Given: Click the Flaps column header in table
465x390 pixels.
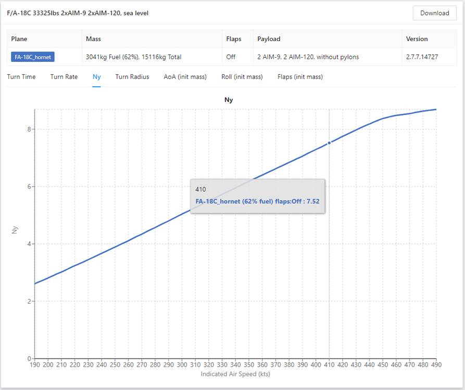Looking at the screenshot, I should tap(234, 39).
